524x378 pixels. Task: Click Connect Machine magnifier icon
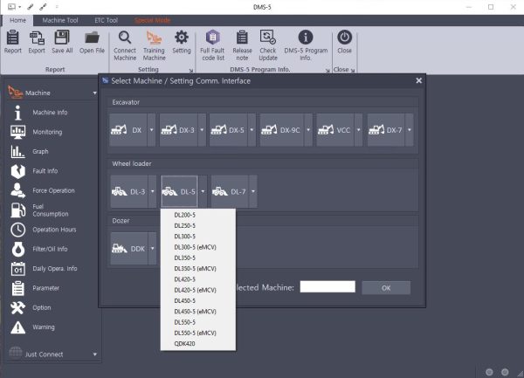coord(125,45)
